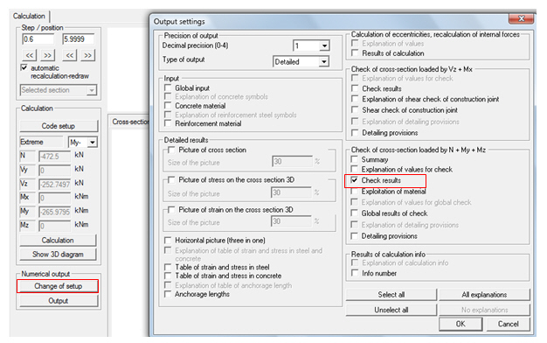
Task: Click Show 3D diagram button
Action: 58,255
